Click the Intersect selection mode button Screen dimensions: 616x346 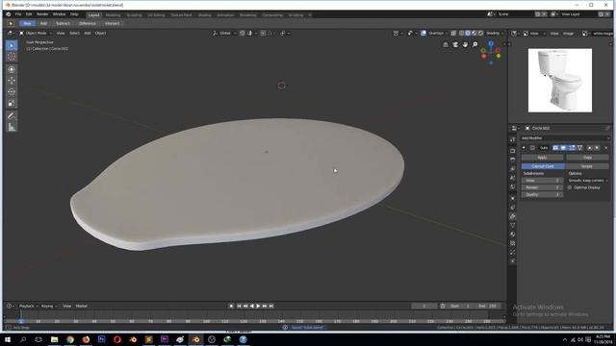pyautogui.click(x=112, y=23)
